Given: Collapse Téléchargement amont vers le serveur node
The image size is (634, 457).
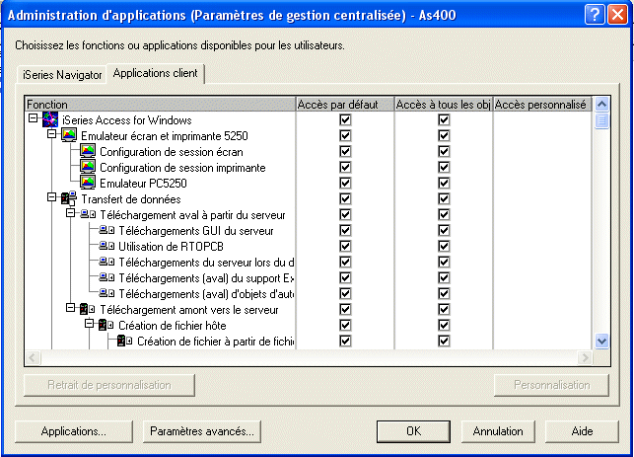Looking at the screenshot, I should [x=71, y=308].
